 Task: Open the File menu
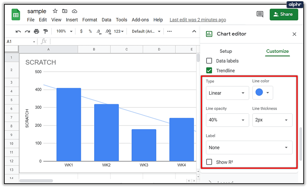31,20
